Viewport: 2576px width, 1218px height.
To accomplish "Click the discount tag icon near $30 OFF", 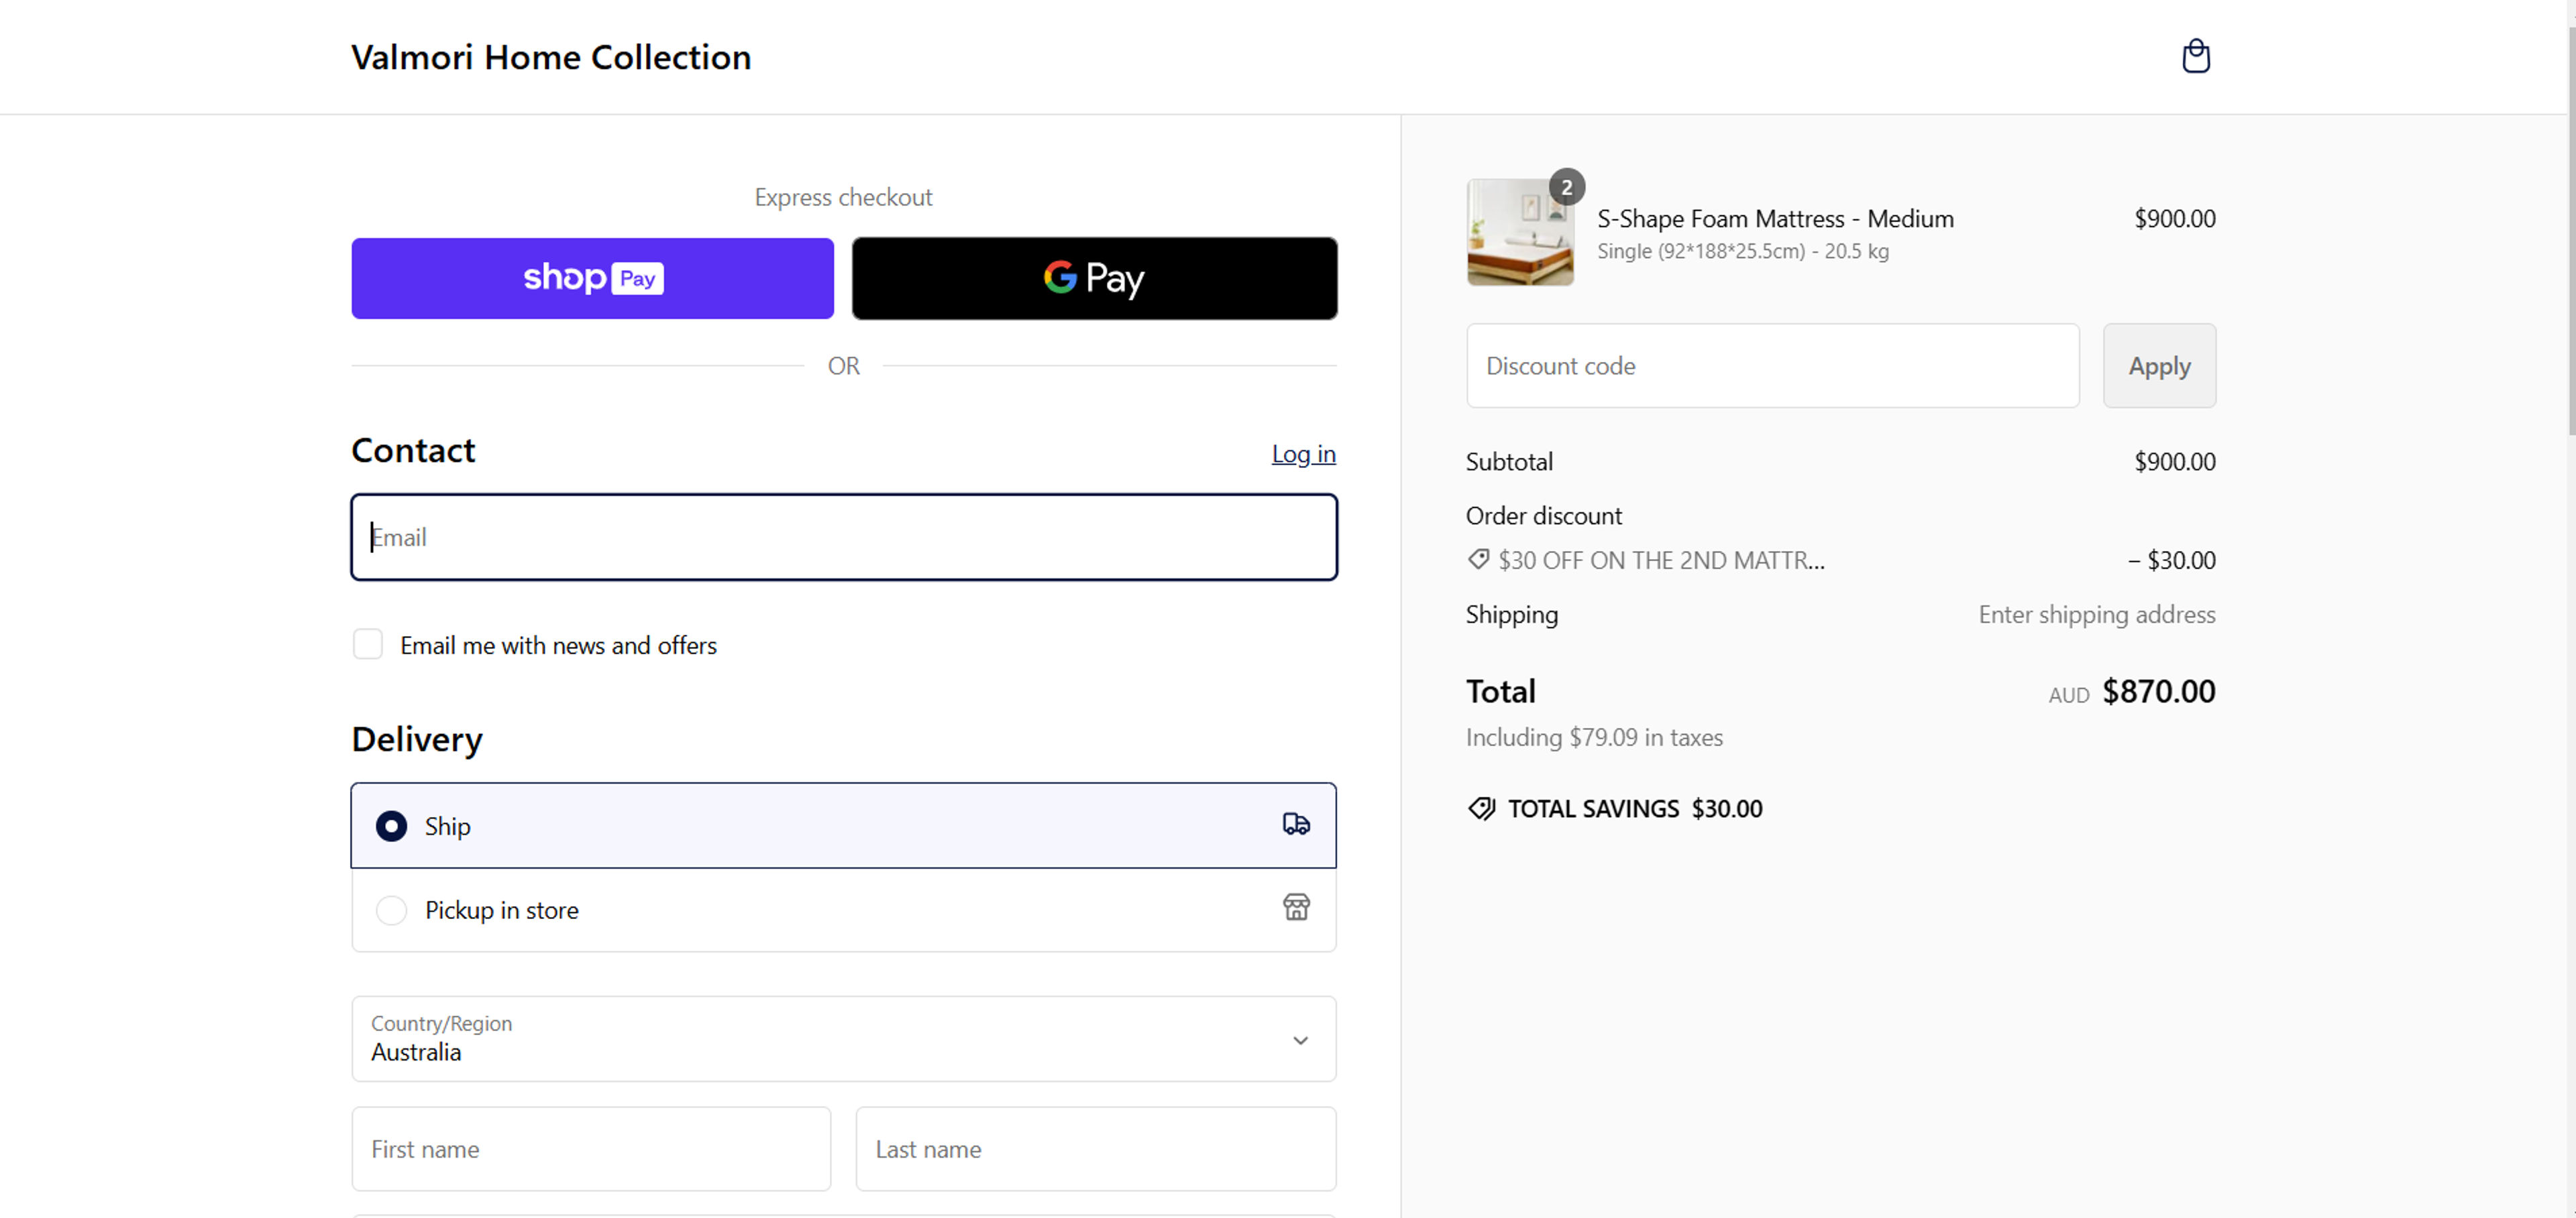I will click(x=1478, y=560).
